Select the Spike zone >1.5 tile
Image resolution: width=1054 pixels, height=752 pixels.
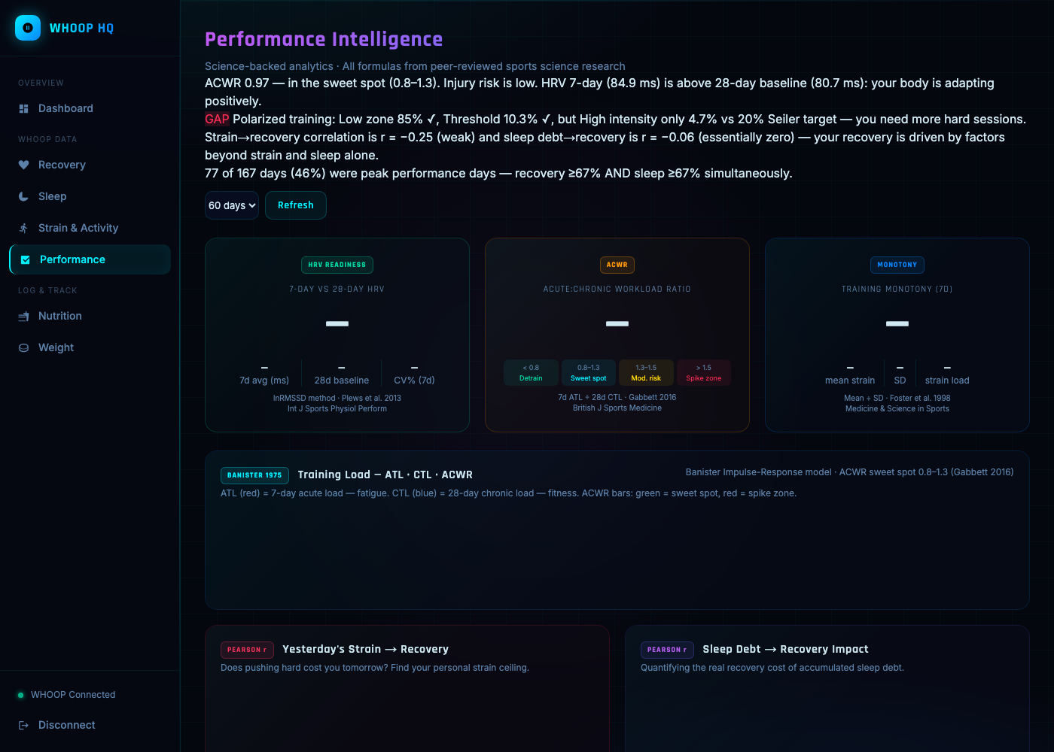704,373
